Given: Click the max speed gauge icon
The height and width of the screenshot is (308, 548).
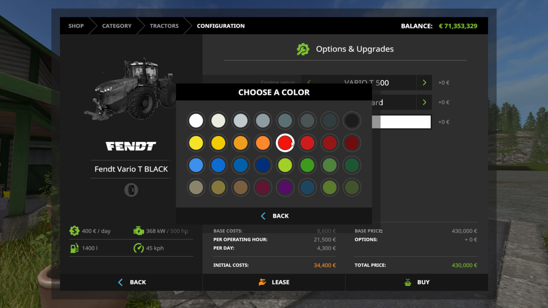Looking at the screenshot, I should 139,248.
